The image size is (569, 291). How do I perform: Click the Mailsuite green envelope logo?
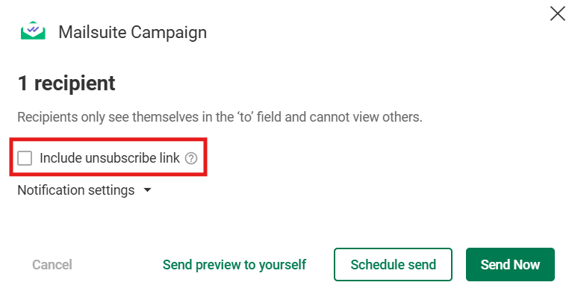(33, 31)
